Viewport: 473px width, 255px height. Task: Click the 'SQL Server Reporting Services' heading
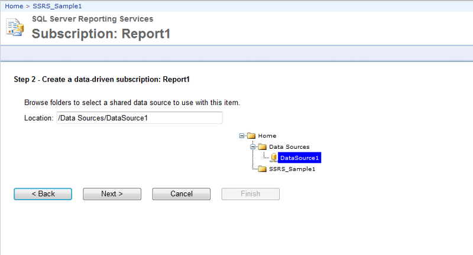pos(93,19)
